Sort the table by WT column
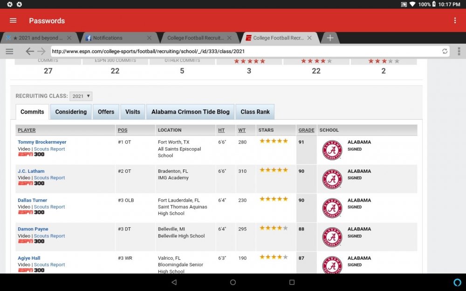This screenshot has height=291, width=466. (x=242, y=130)
